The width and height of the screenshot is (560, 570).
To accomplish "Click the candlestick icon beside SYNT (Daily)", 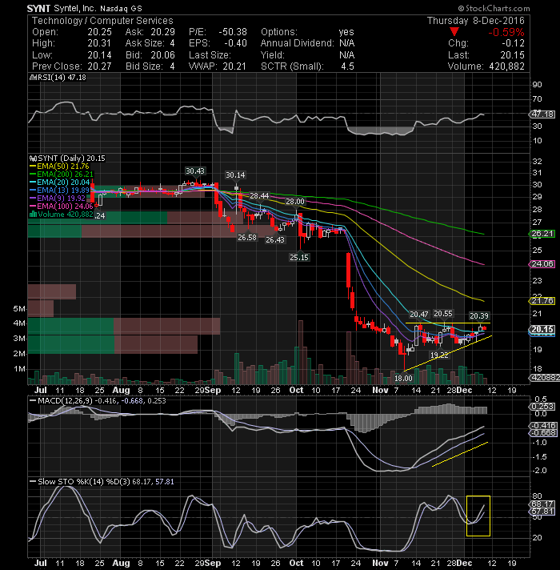I will [x=33, y=159].
